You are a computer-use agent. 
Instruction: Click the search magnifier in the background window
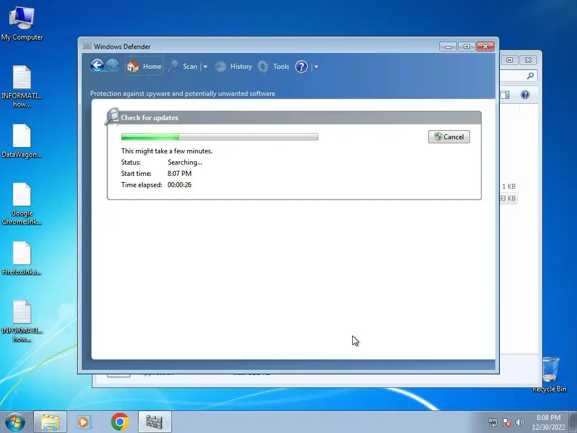pyautogui.click(x=530, y=76)
